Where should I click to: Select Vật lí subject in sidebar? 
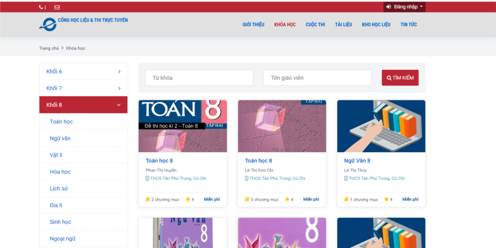coord(56,156)
